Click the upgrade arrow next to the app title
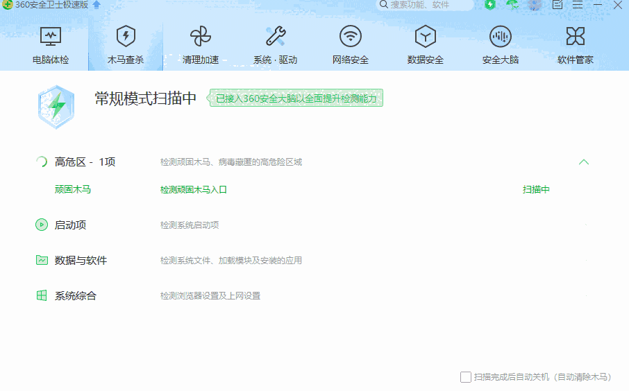629x391 pixels. (97, 5)
